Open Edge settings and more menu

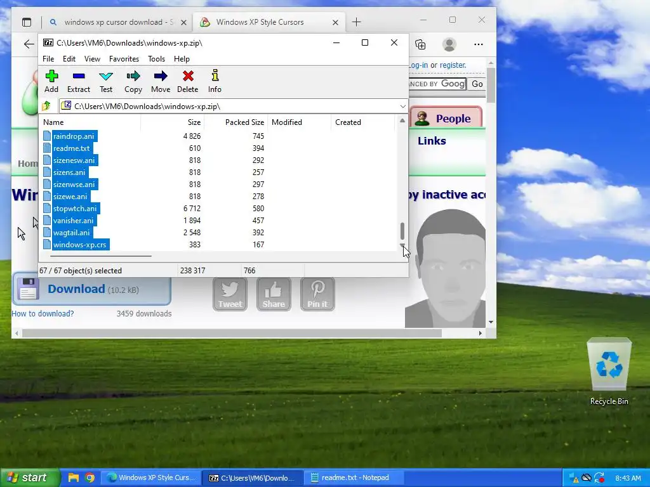tap(479, 44)
